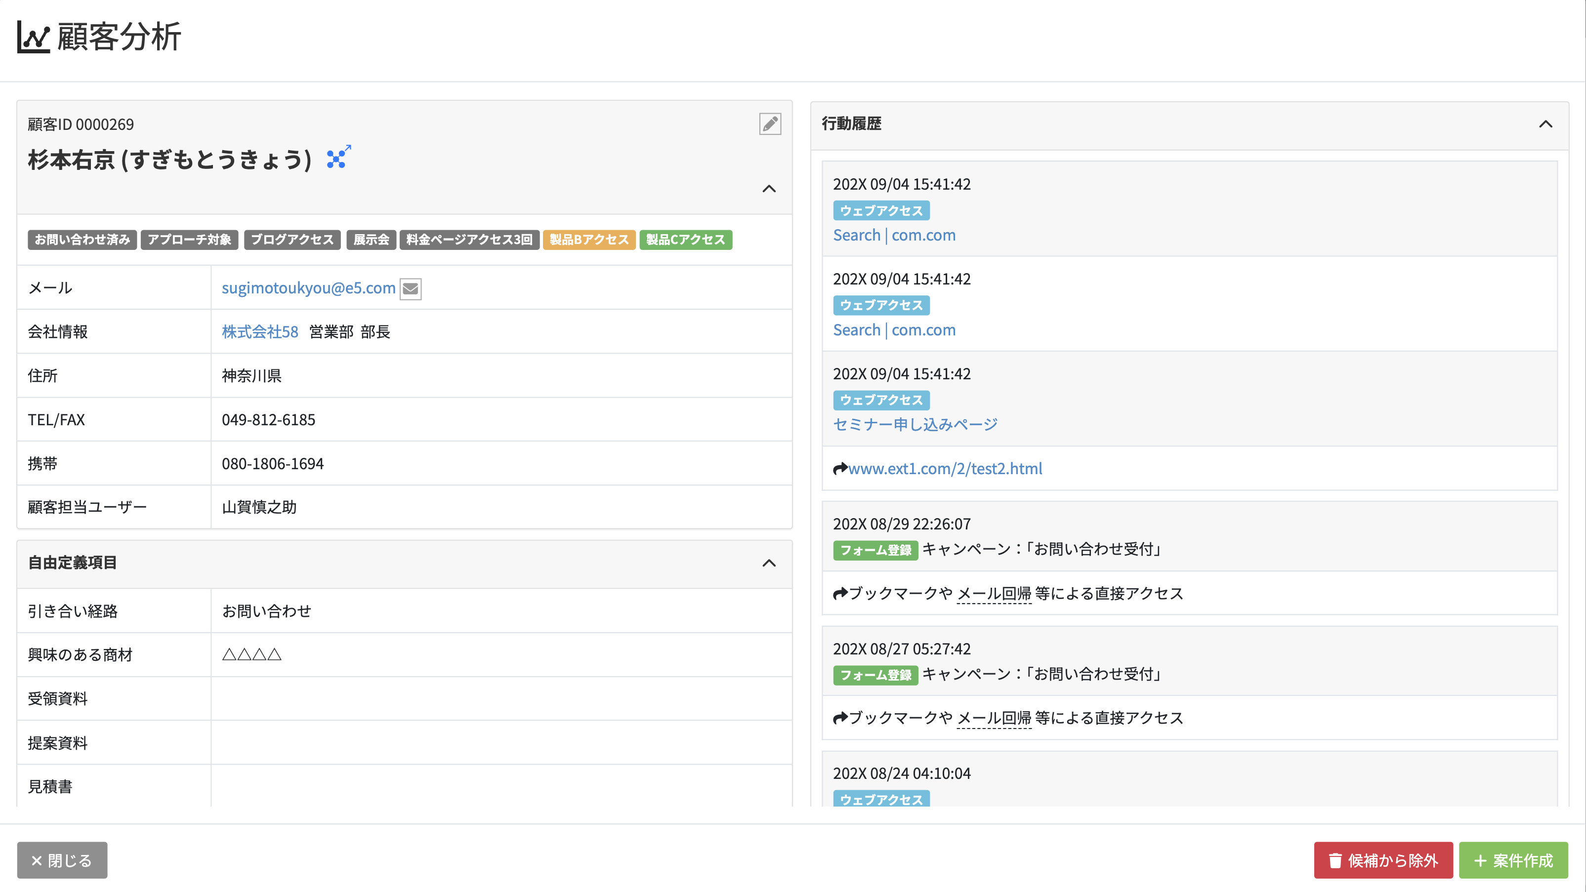The width and height of the screenshot is (1586, 892).
Task: Select the 製品Cアクセス green tag
Action: [685, 240]
